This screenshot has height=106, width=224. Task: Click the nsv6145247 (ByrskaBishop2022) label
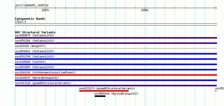(x=37, y=78)
